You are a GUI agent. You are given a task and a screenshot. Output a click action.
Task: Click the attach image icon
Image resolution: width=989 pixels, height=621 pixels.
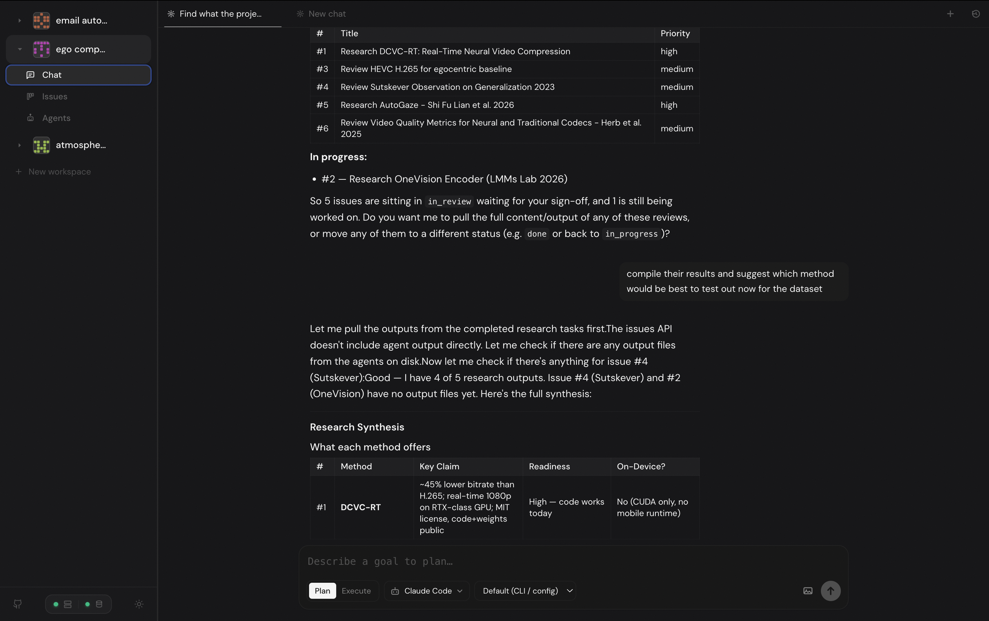pos(807,591)
